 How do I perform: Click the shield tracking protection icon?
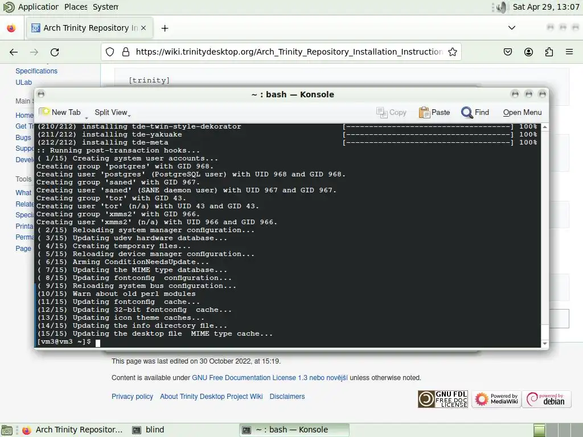coord(110,52)
